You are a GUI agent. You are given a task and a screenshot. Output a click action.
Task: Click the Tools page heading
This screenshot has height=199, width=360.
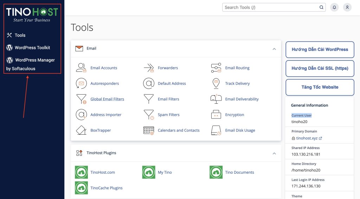tap(82, 27)
